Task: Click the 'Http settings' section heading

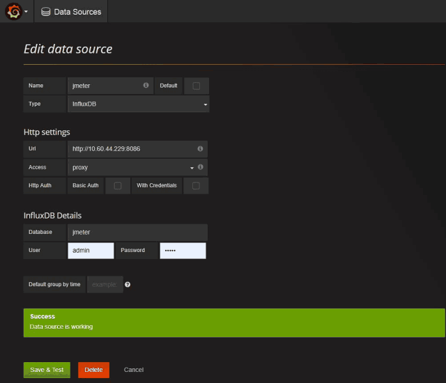Action: pos(47,132)
